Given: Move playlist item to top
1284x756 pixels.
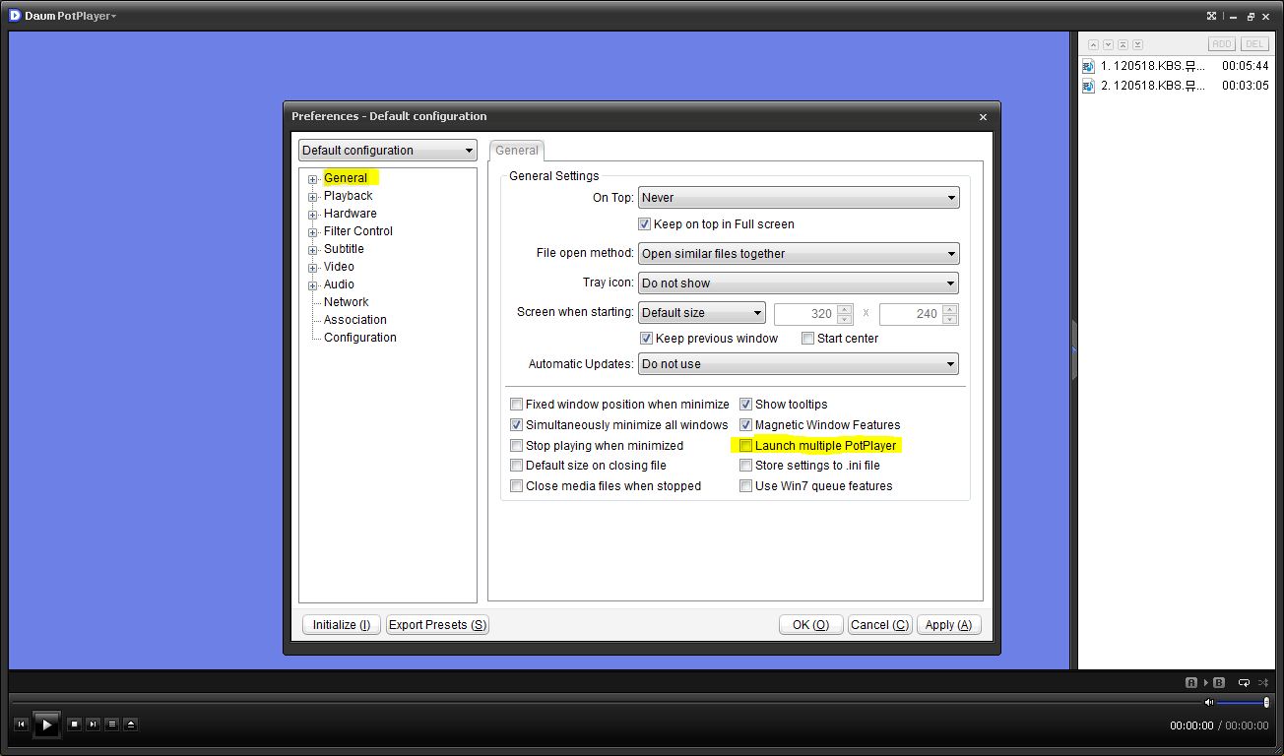Looking at the screenshot, I should click(x=1123, y=44).
